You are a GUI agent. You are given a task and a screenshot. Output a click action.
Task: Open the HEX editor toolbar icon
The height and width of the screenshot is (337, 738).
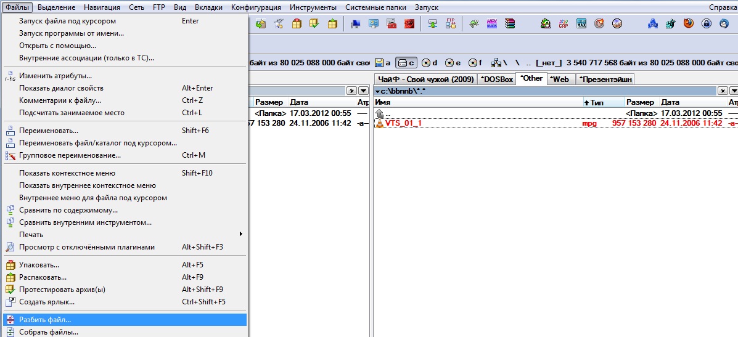[492, 23]
